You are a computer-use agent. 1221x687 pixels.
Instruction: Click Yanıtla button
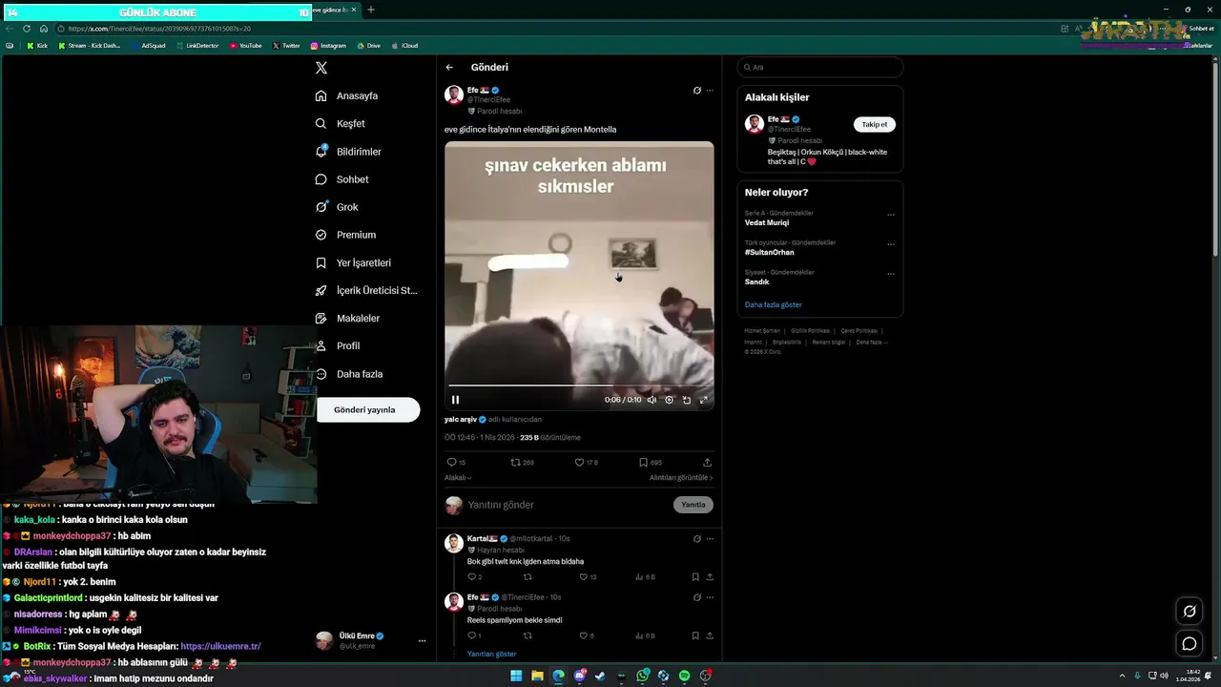(693, 505)
